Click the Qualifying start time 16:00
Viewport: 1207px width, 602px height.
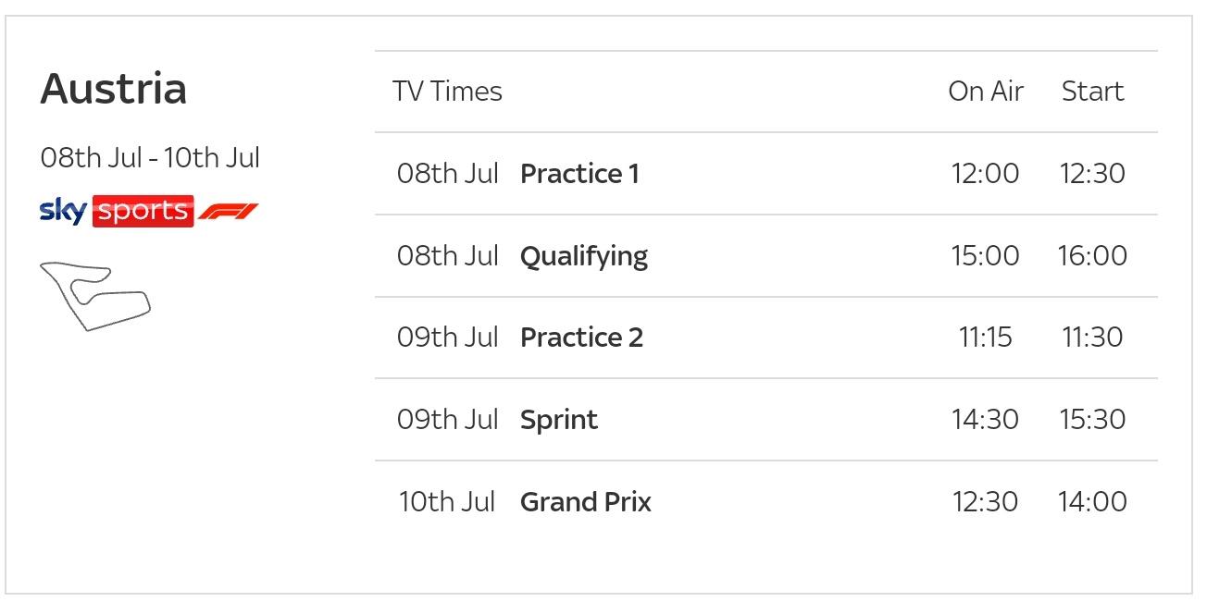(1092, 256)
